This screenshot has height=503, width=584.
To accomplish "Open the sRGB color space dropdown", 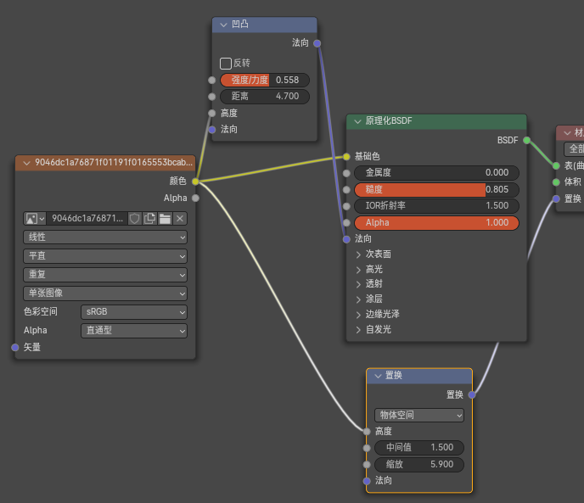I will pos(133,312).
